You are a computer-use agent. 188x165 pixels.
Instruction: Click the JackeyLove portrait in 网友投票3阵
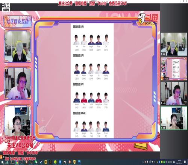(99, 97)
